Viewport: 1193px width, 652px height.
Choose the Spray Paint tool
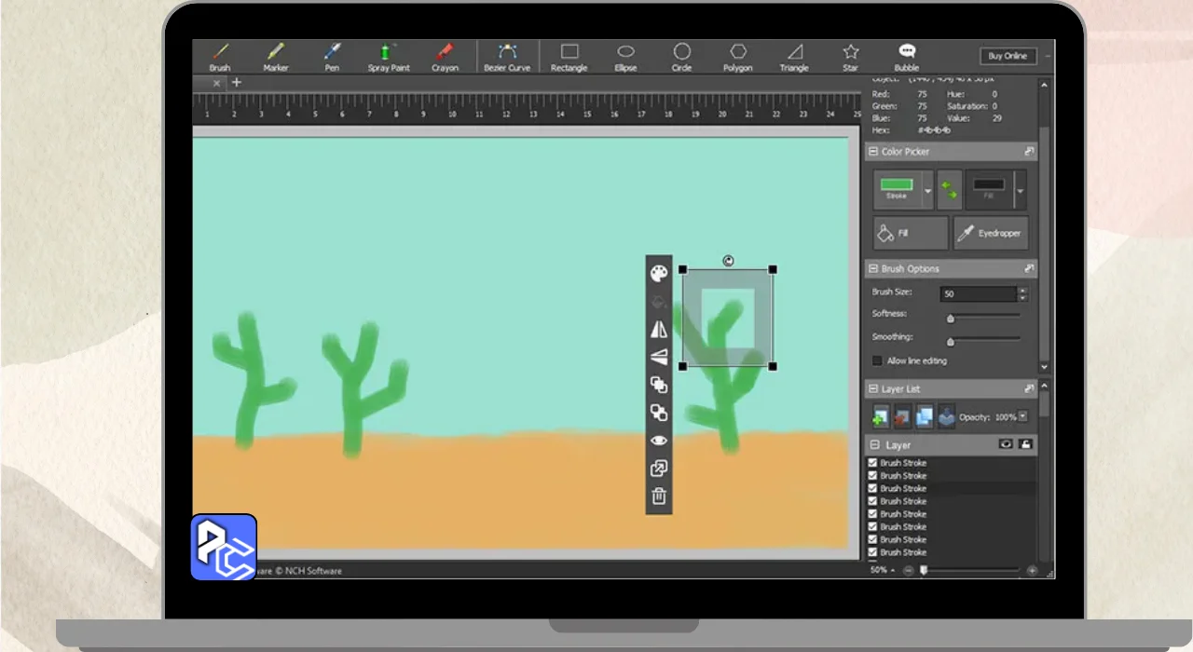[389, 57]
